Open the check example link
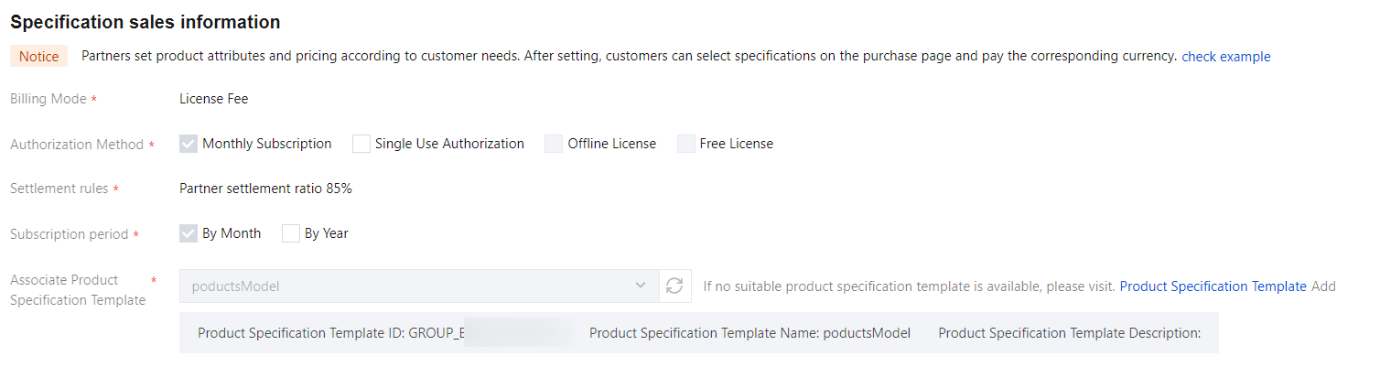The image size is (1391, 367). click(x=1225, y=57)
